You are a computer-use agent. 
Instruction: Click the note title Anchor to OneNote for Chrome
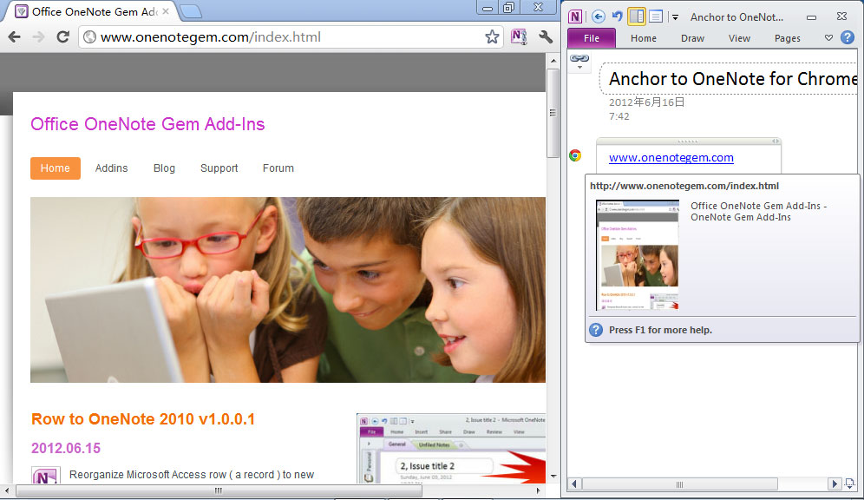733,79
